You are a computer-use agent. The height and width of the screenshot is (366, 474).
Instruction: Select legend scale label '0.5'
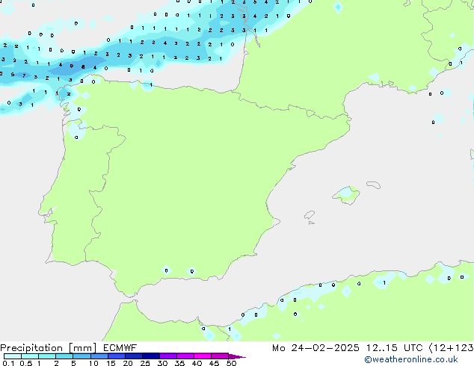coord(26,363)
